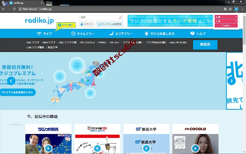Click the search magnifier icon
The height and width of the screenshot is (154, 246).
120,17
